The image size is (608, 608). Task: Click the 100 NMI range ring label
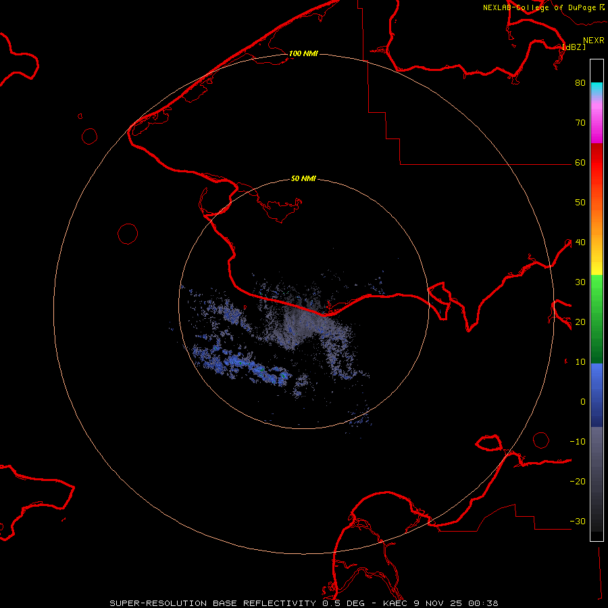point(303,53)
